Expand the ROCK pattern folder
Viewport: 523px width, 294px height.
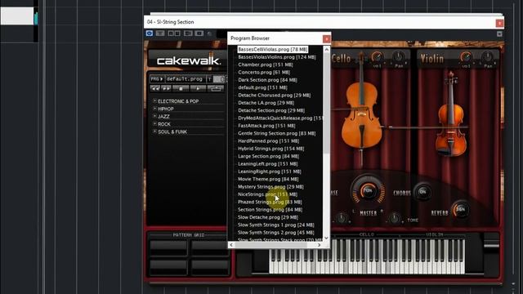tap(154, 123)
